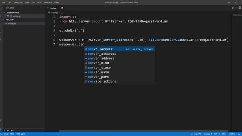Click line number 6 in gutter
The height and width of the screenshot is (136, 242).
54,40
